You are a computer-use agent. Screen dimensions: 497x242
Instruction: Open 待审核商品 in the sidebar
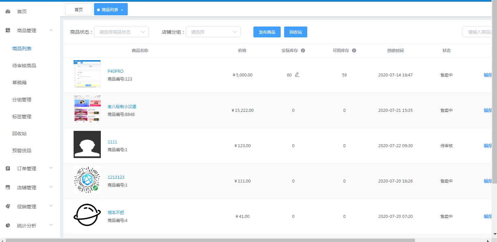[24, 66]
